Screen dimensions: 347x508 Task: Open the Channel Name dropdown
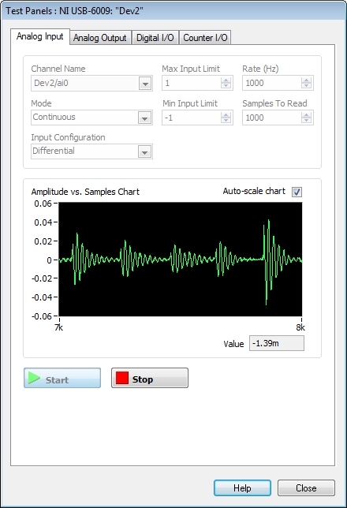click(145, 84)
